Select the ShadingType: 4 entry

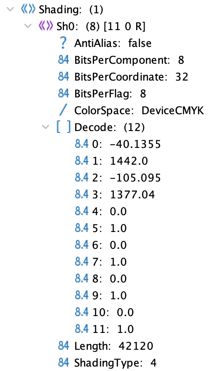(x=115, y=363)
